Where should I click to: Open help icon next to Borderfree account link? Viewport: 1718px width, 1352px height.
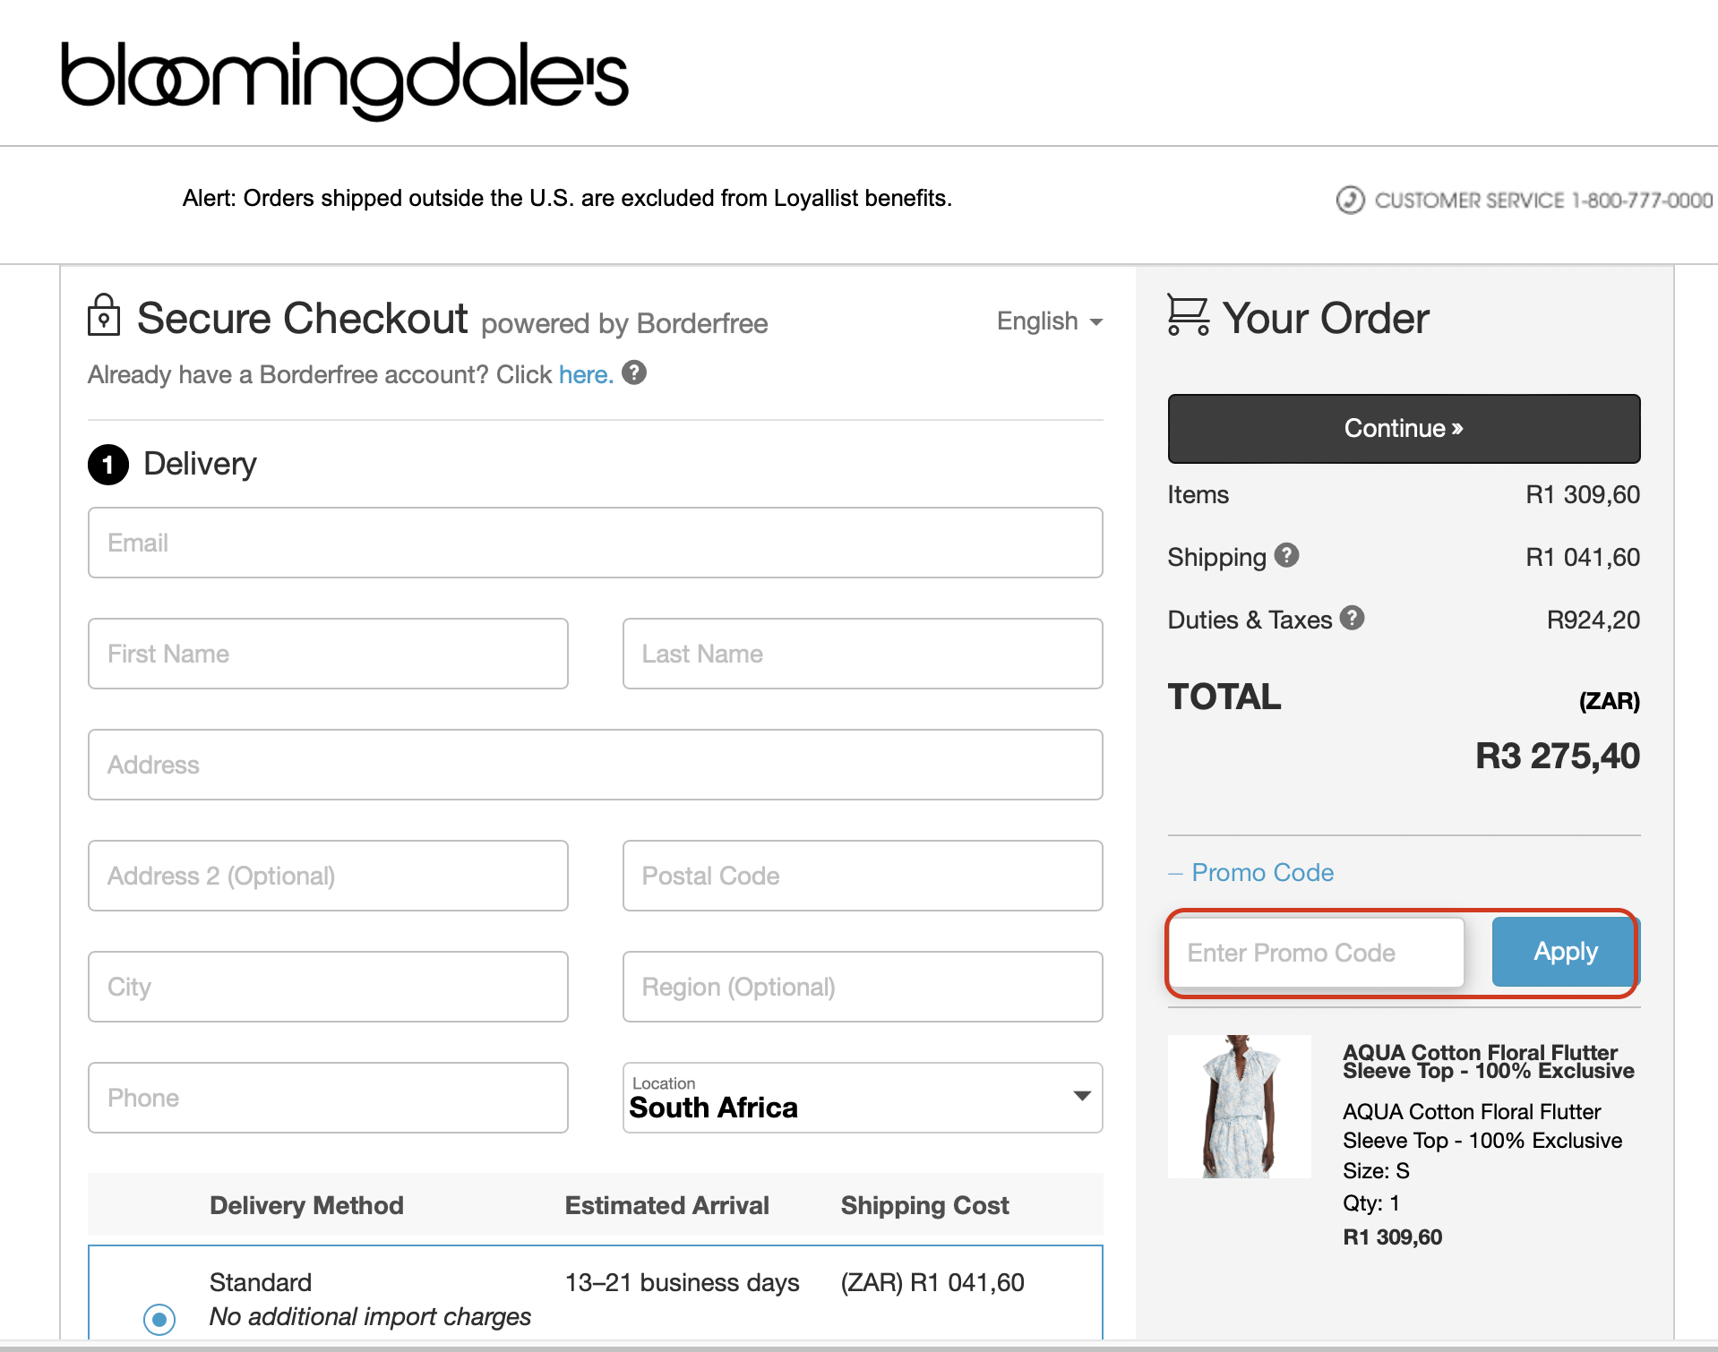coord(634,372)
